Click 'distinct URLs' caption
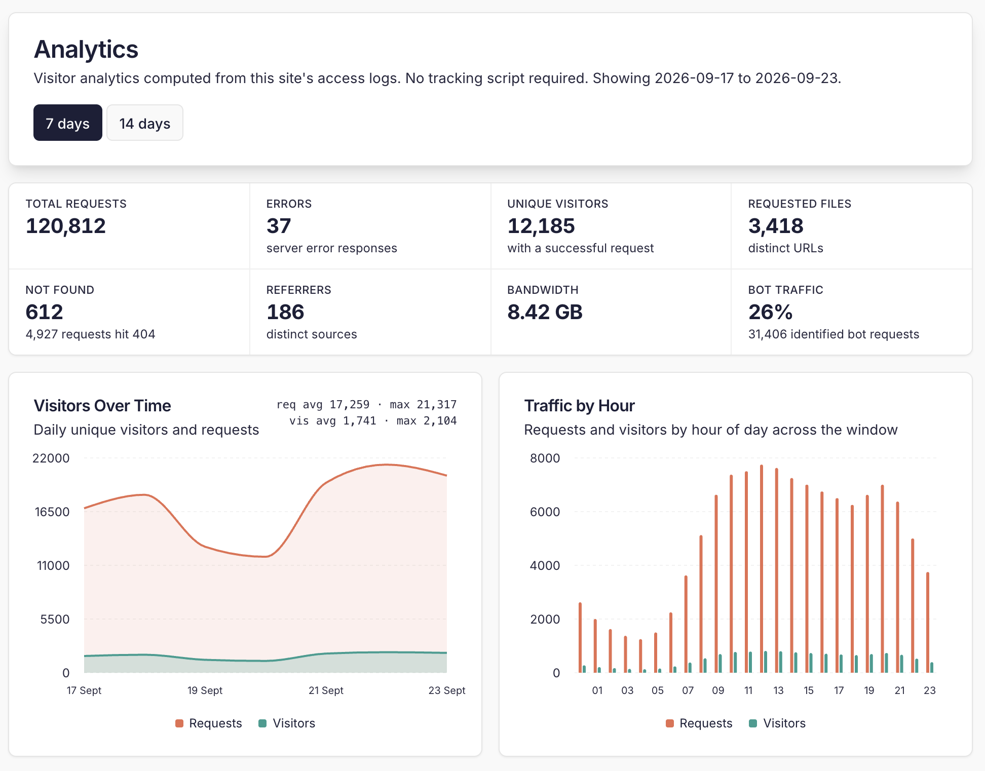Viewport: 985px width, 771px height. (785, 248)
